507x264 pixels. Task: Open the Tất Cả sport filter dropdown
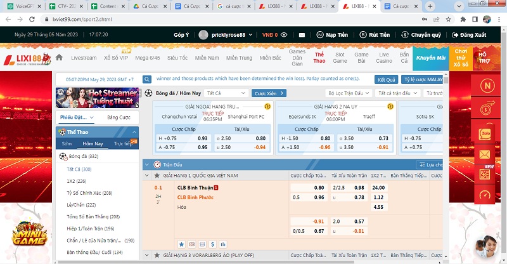click(x=226, y=93)
